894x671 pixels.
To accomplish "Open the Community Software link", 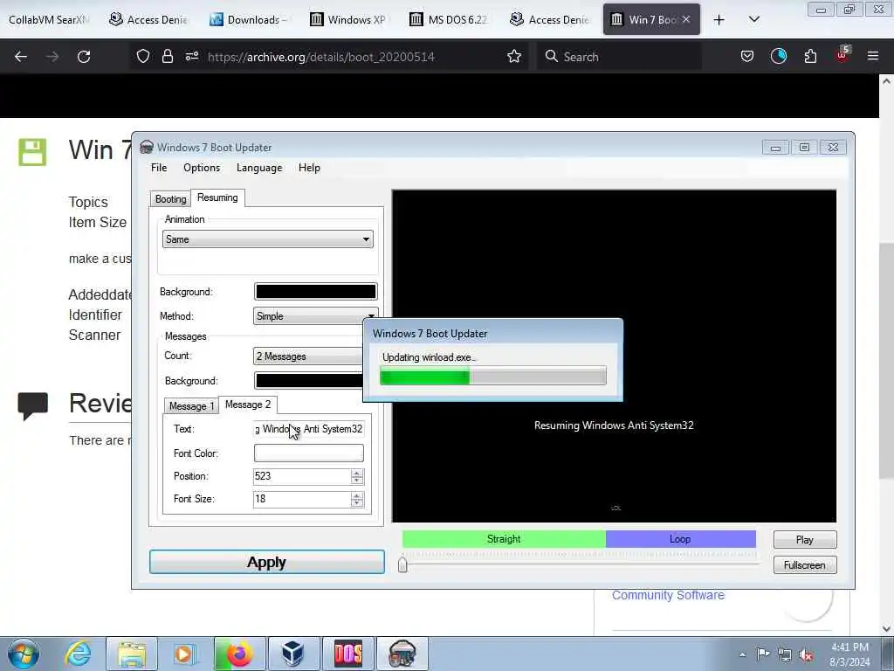I will tap(668, 595).
